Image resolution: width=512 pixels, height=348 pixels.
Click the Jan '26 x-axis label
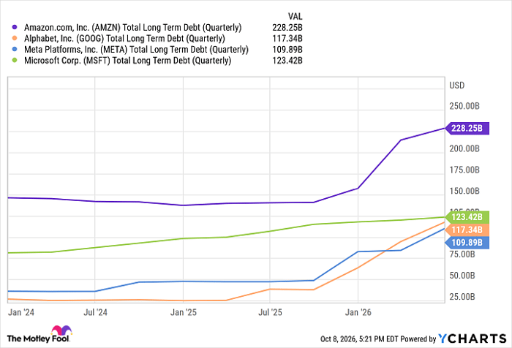coord(358,312)
